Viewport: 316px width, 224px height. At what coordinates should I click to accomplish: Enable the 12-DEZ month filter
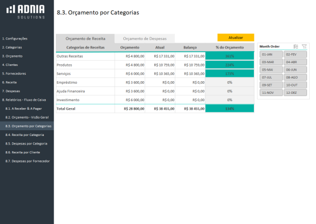tap(295, 92)
